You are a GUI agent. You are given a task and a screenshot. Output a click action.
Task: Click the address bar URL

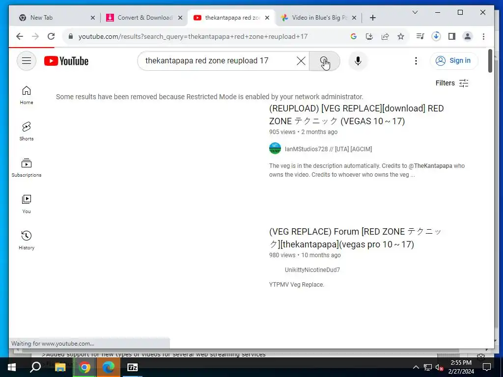coord(193,36)
